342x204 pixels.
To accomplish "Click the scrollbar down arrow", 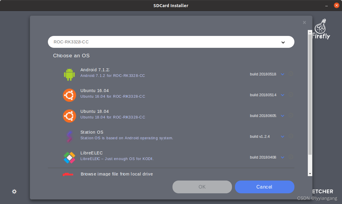I will [310, 174].
